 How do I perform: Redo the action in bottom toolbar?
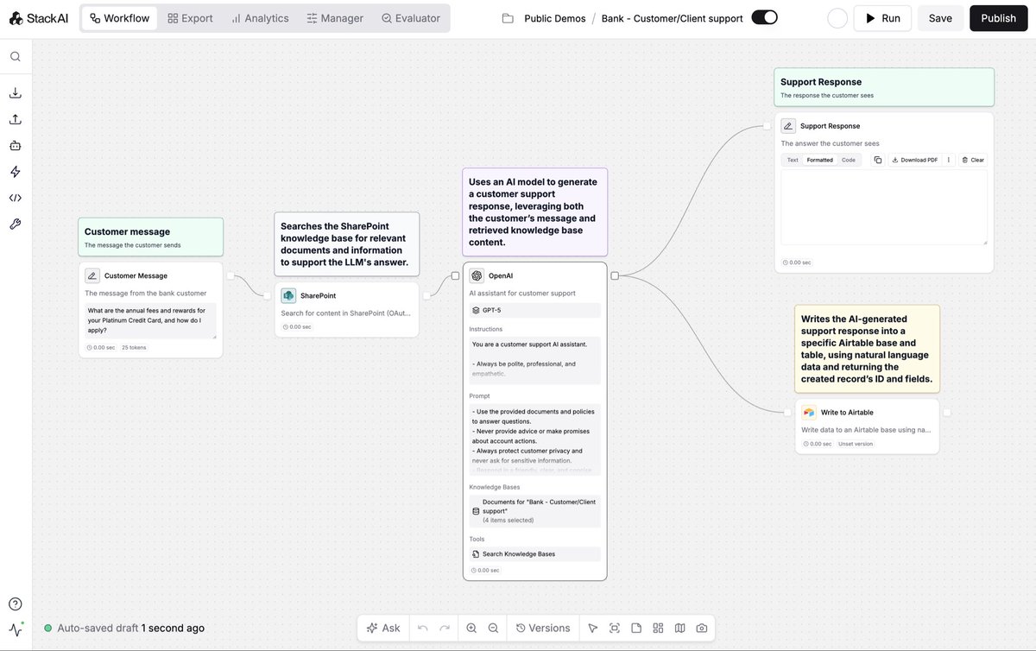tap(445, 628)
